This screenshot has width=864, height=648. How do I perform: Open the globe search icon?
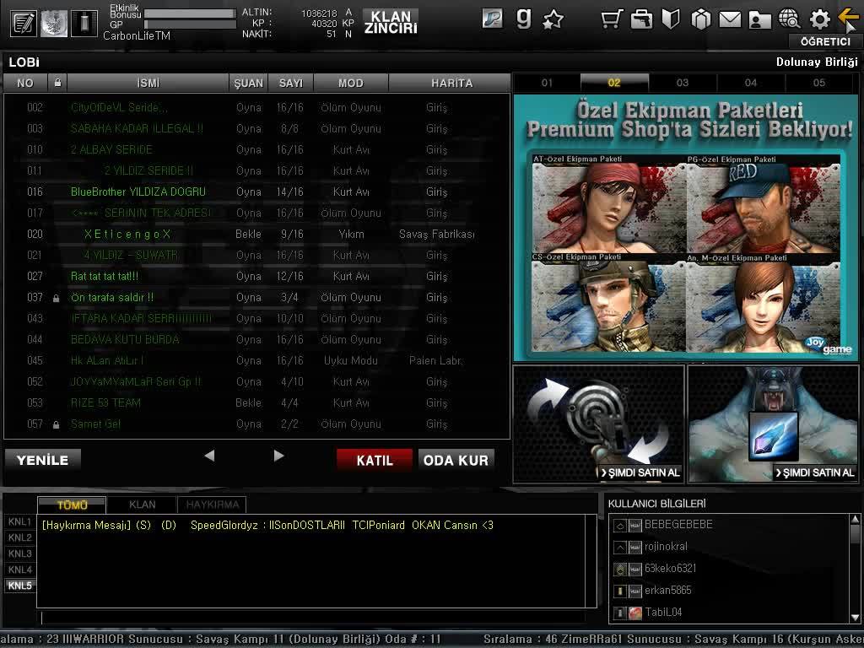tap(790, 19)
